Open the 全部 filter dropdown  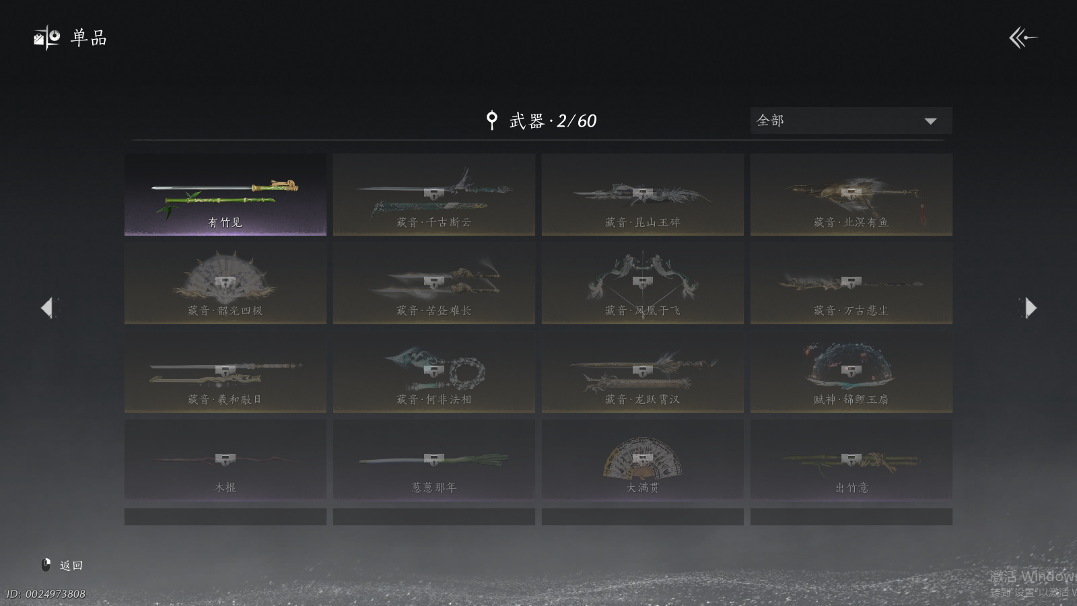(851, 121)
